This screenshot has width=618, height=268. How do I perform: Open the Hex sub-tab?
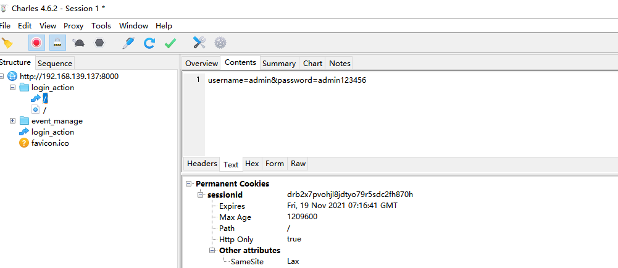pos(253,164)
